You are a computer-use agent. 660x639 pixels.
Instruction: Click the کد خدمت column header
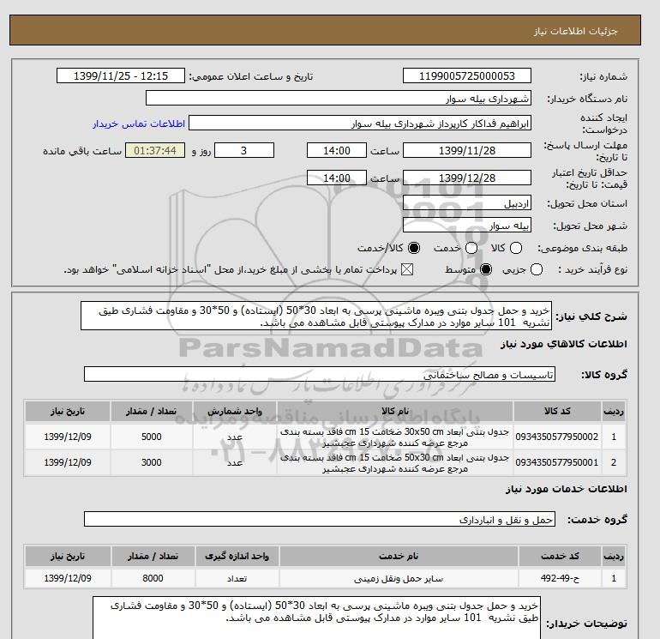coord(560,556)
